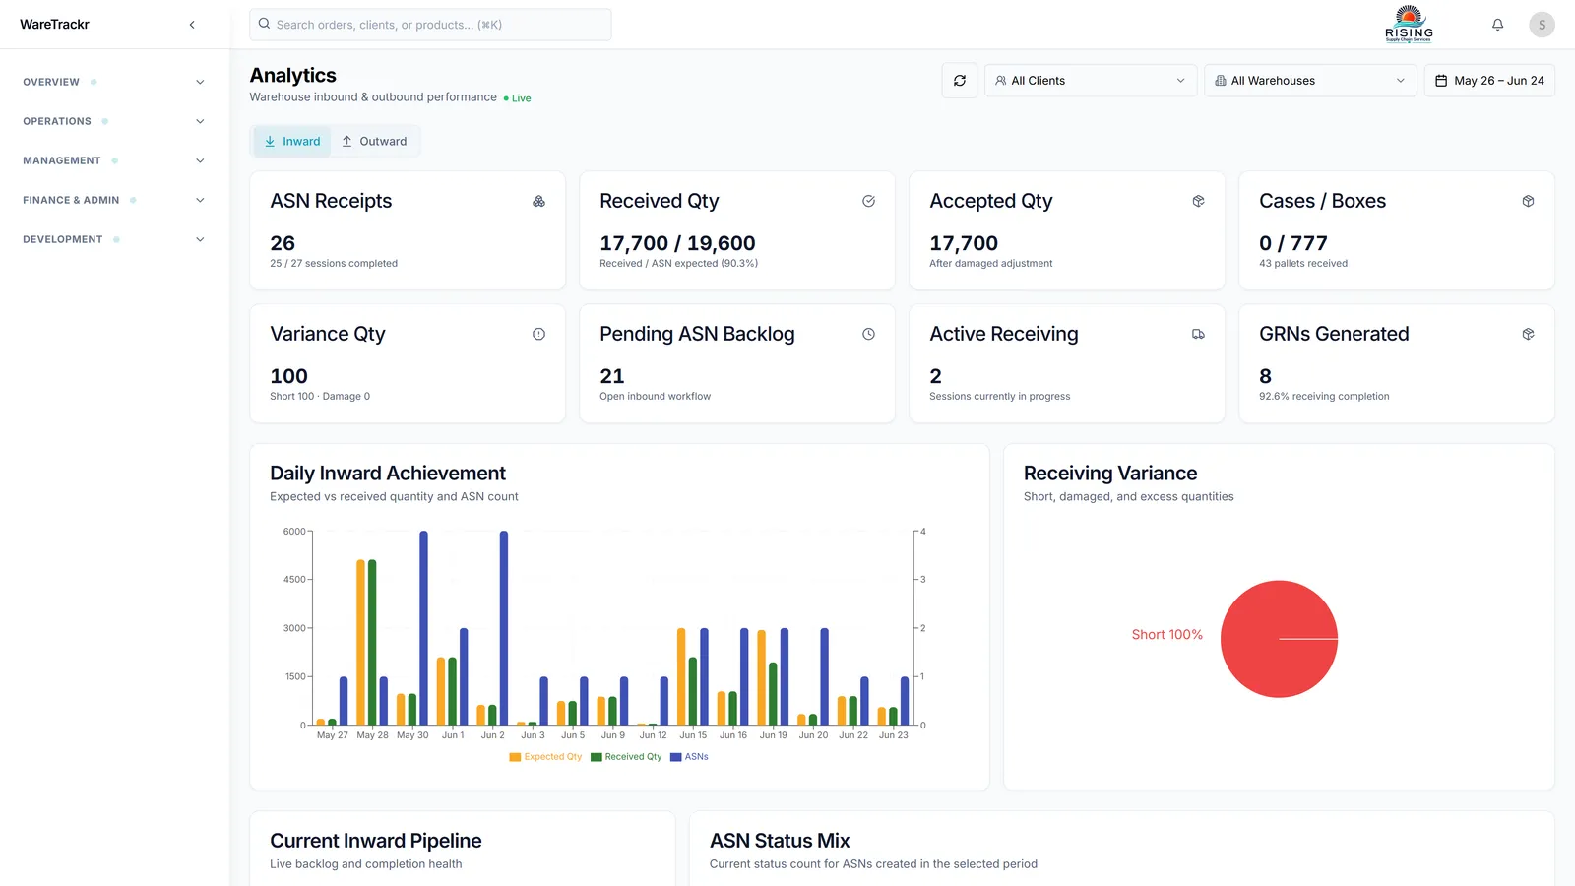Click the search magnifier icon
1575x886 pixels.
[x=265, y=24]
